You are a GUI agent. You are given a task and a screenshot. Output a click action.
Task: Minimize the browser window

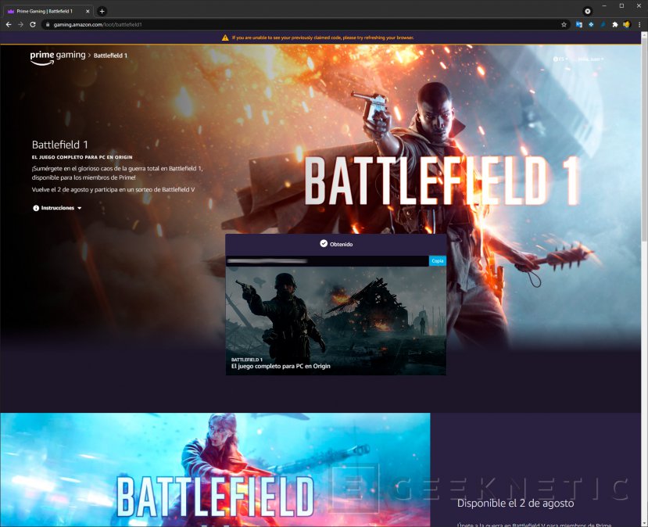604,5
